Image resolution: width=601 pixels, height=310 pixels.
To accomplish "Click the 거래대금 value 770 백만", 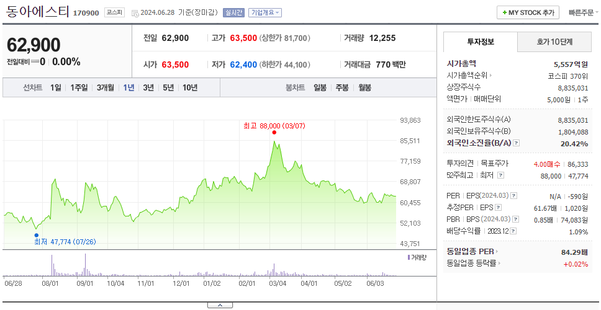I will click(x=391, y=64).
